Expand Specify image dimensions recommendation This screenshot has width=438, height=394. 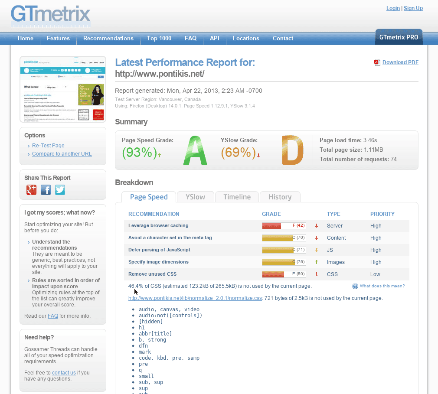[x=158, y=262]
